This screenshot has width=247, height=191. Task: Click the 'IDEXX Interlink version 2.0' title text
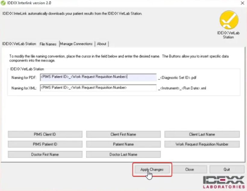(x=29, y=3)
